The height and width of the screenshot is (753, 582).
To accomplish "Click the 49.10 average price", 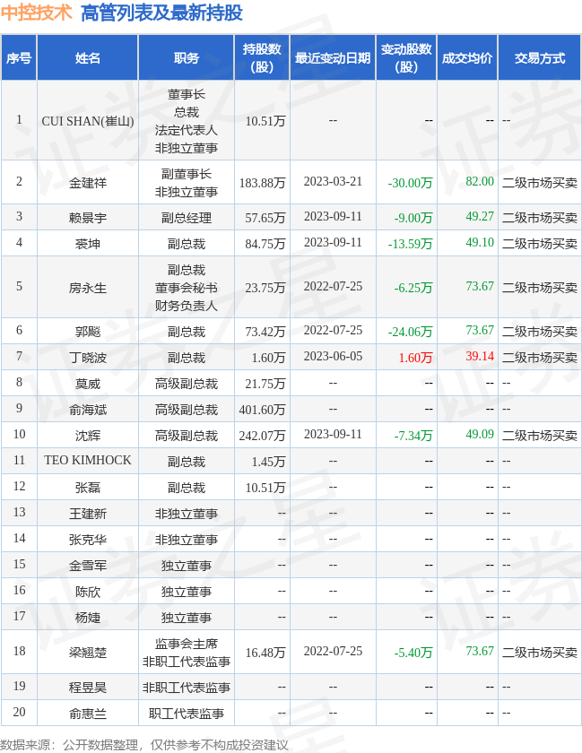I will tap(480, 243).
